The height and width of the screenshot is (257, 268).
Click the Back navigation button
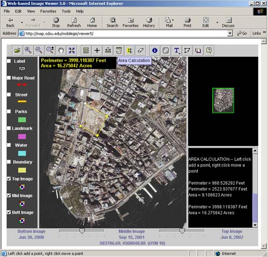click(10, 22)
